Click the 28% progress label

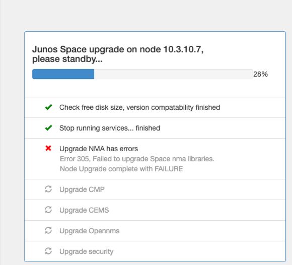[260, 74]
